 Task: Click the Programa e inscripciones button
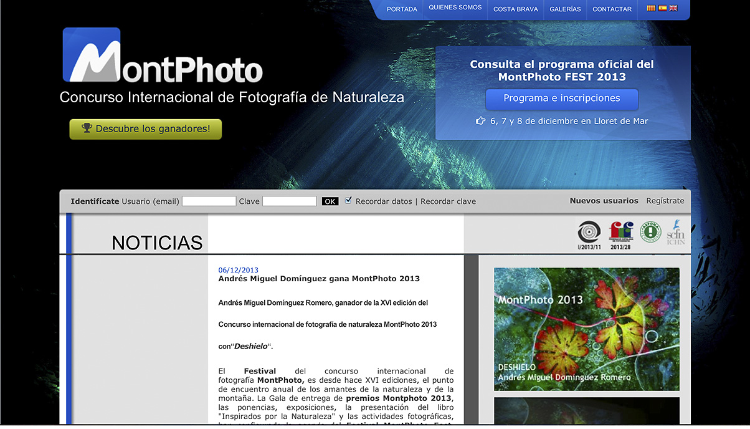coord(562,99)
